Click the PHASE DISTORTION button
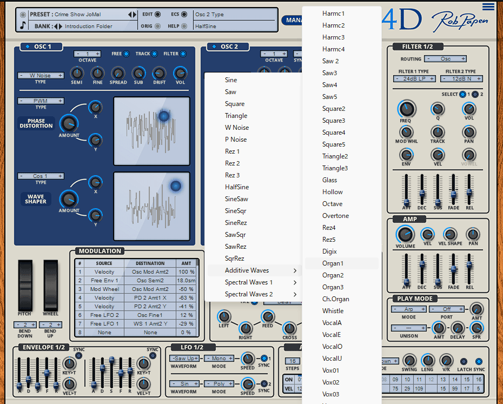 coord(36,123)
